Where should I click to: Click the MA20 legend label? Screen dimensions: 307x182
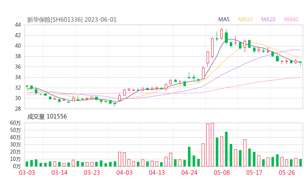[268, 19]
